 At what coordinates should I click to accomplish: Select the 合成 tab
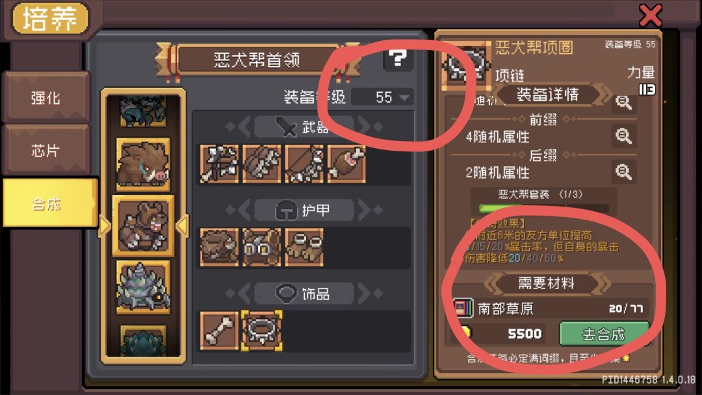(x=49, y=203)
